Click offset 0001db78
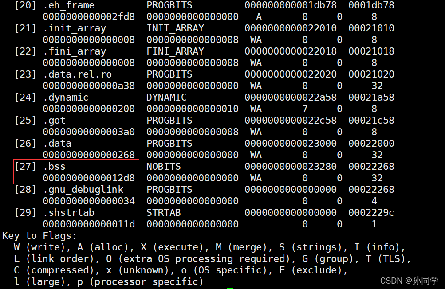Screen dimensions: 445x289 tap(371, 5)
